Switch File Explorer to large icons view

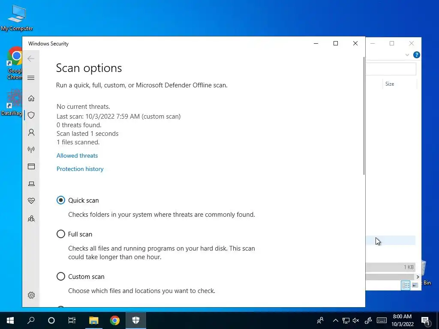click(x=415, y=285)
